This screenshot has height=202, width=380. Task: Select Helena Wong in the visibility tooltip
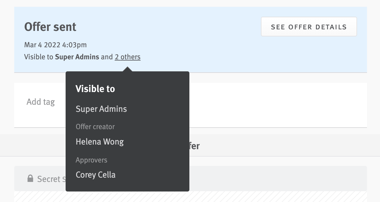[x=100, y=142]
